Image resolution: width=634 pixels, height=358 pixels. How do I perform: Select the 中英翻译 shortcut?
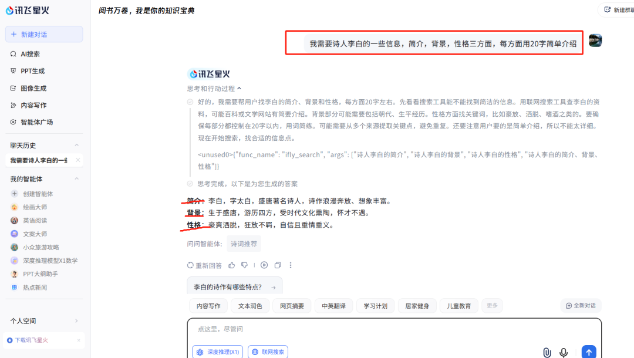point(333,305)
